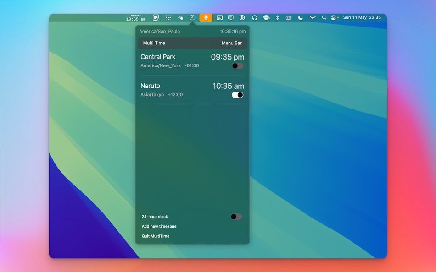Click the display monitor menu bar icon

231,18
